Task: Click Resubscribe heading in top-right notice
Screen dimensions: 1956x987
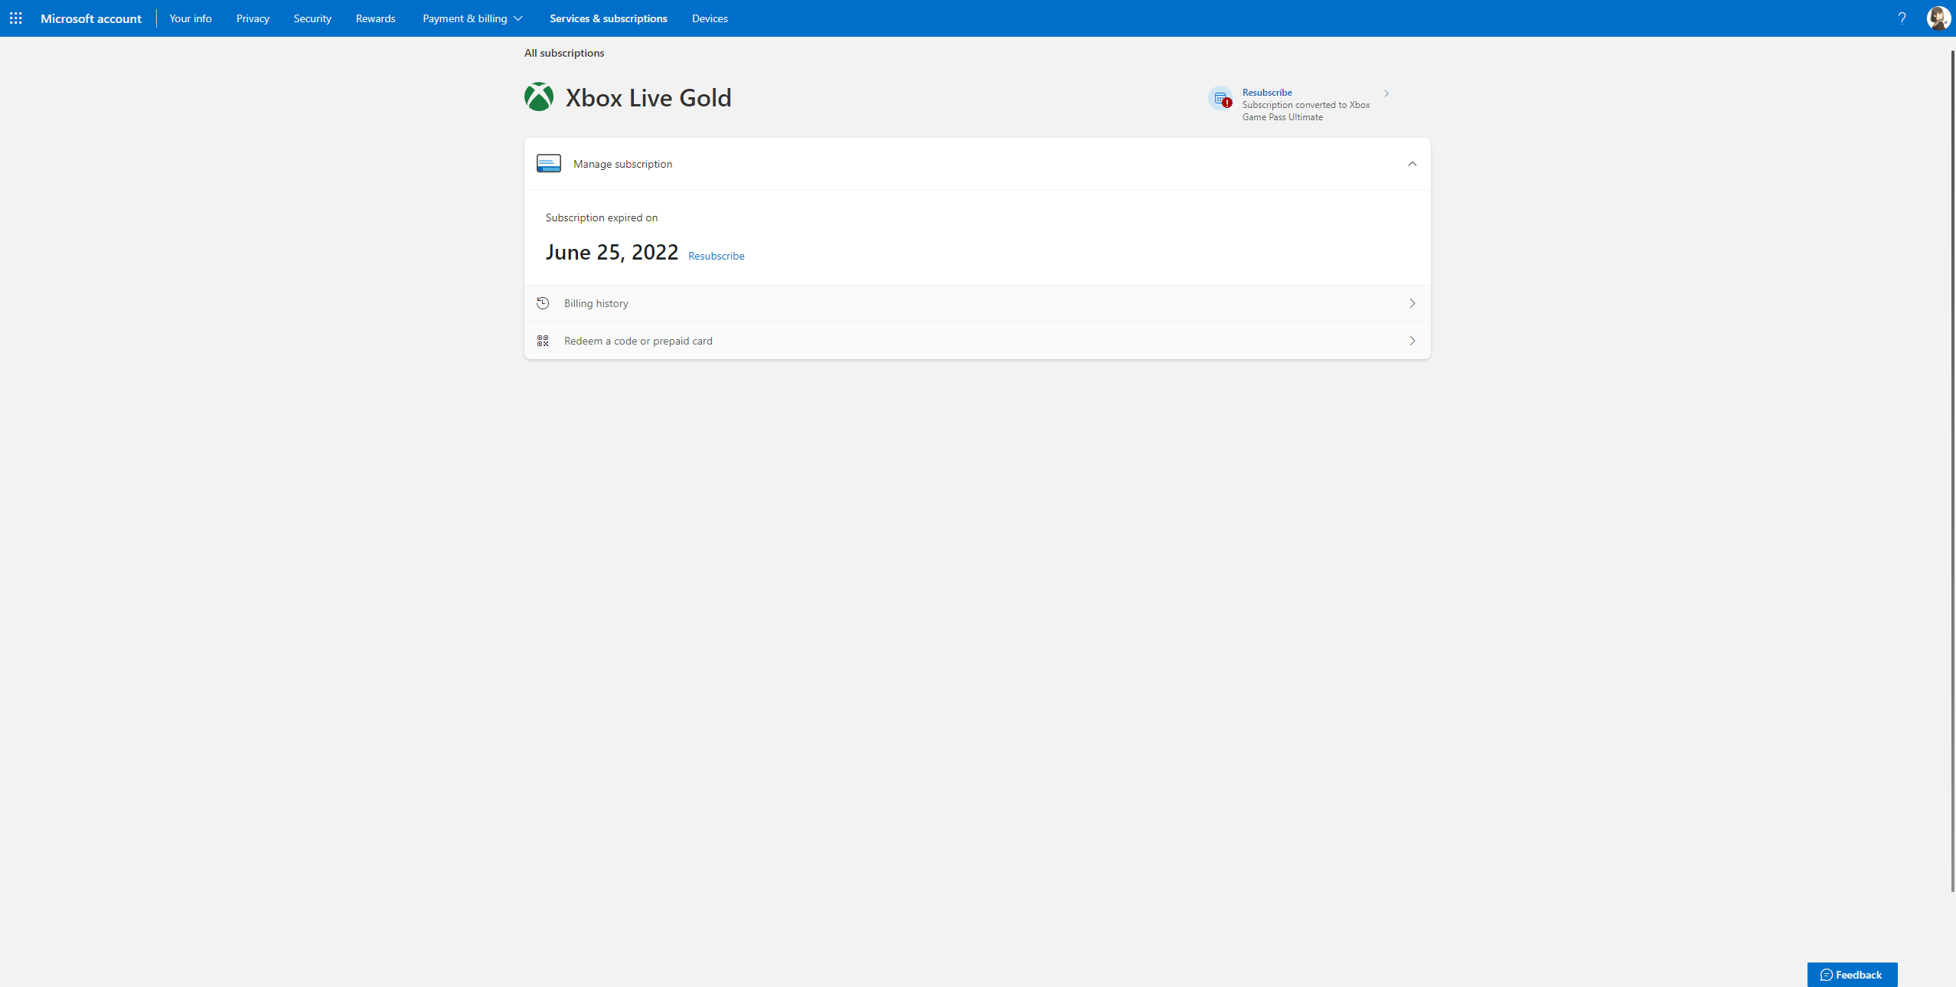Action: point(1267,93)
